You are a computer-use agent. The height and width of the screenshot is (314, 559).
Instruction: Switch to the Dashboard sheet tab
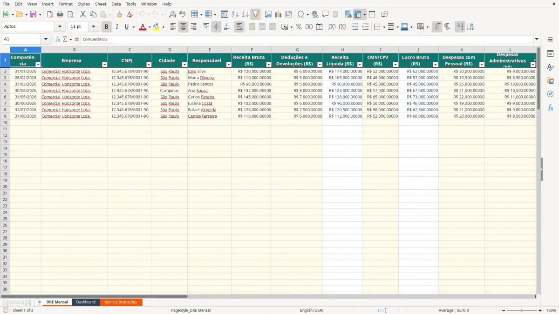click(x=86, y=302)
